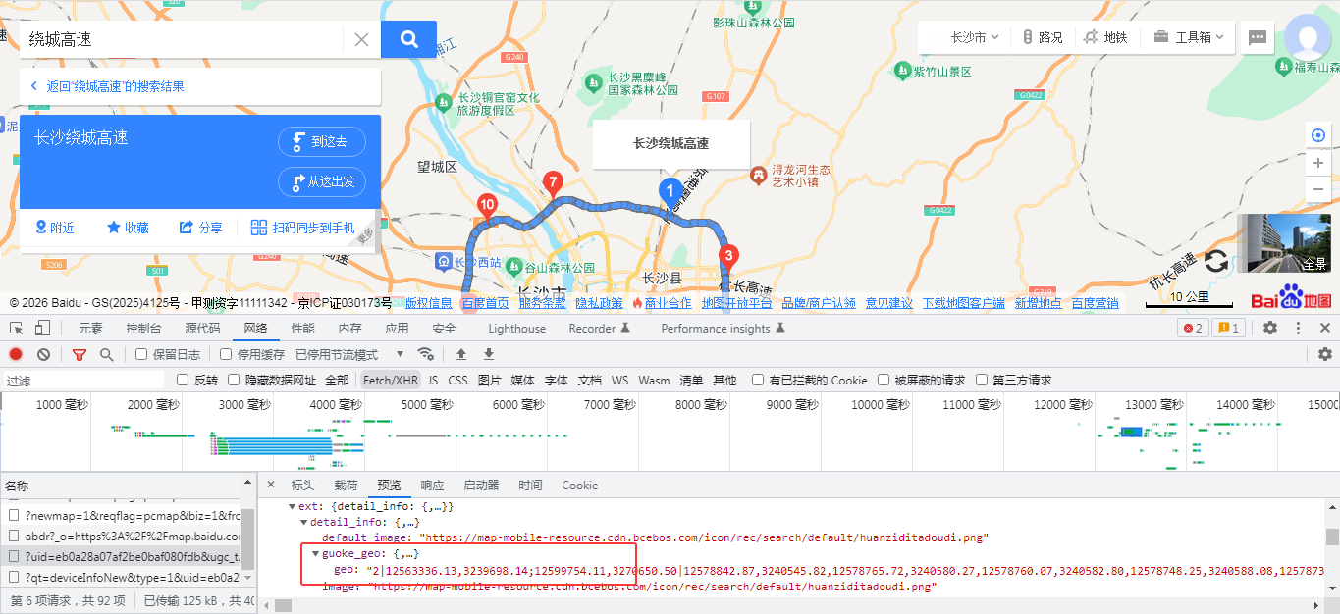Open the 长沙市 city dropdown
Screen dimensions: 1340x614
(x=974, y=37)
